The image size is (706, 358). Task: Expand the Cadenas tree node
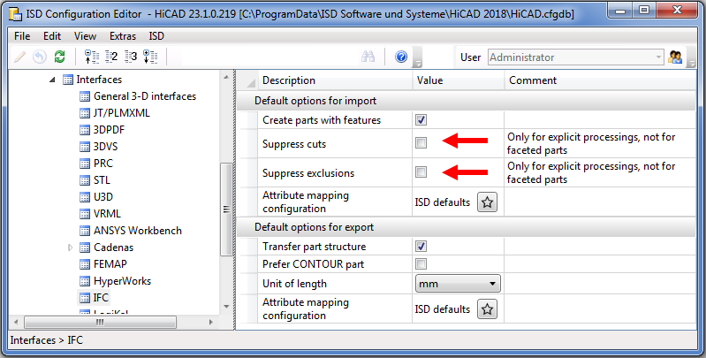click(x=70, y=248)
